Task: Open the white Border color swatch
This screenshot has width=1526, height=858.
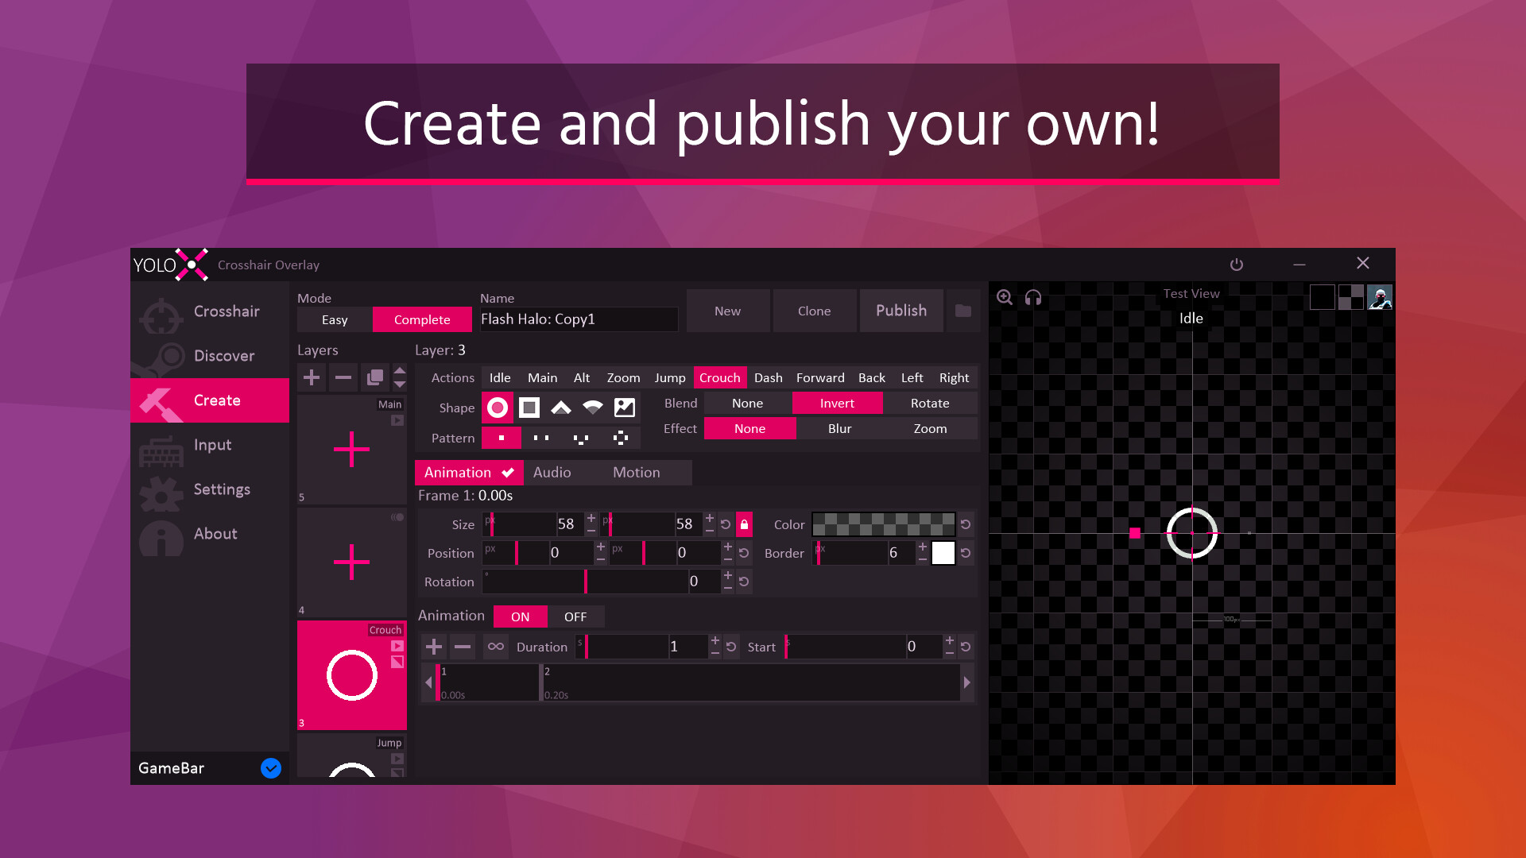Action: tap(943, 553)
